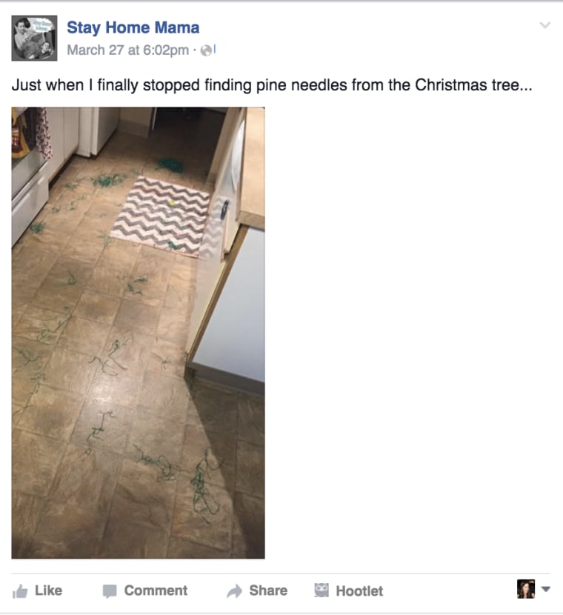The height and width of the screenshot is (615, 563).
Task: Click the Like text button
Action: (49, 591)
